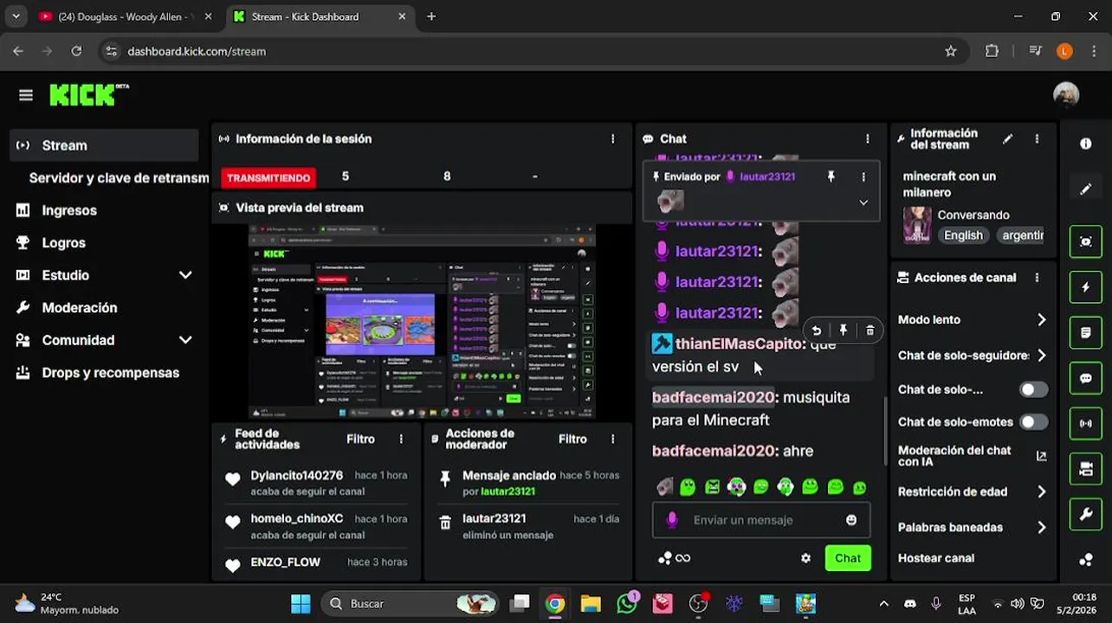This screenshot has height=623, width=1112.
Task: Select ENZO_FLOW activity entry
Action: point(317,564)
